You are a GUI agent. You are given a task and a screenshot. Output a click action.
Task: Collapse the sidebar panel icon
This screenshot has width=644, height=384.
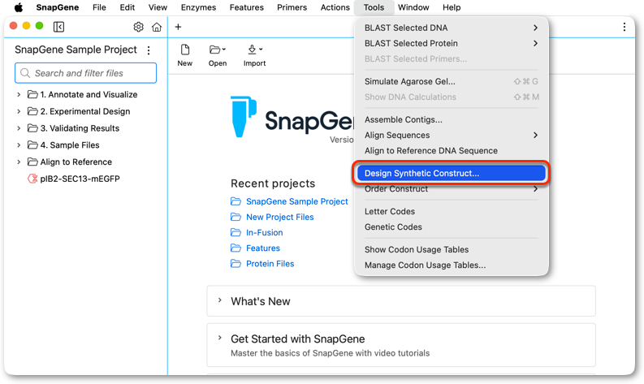58,27
